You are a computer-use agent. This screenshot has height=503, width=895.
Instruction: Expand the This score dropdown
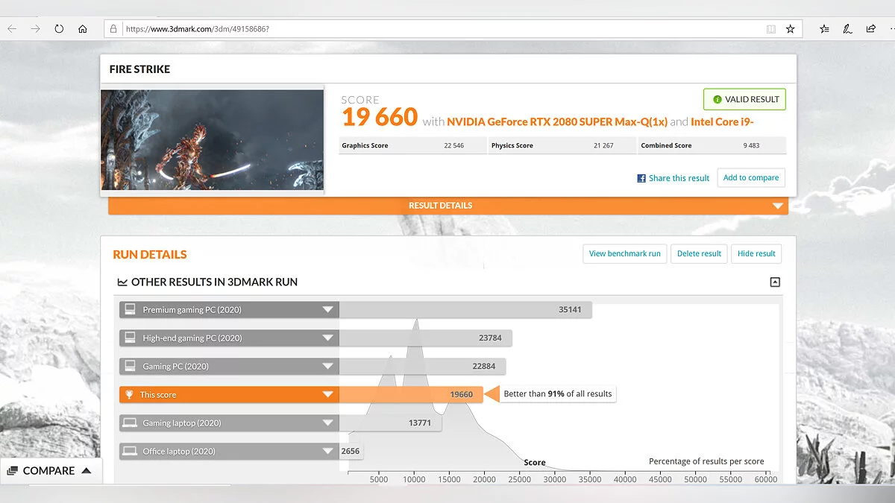pos(327,395)
